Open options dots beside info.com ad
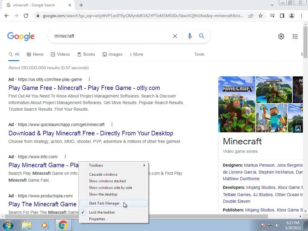 [65, 156]
